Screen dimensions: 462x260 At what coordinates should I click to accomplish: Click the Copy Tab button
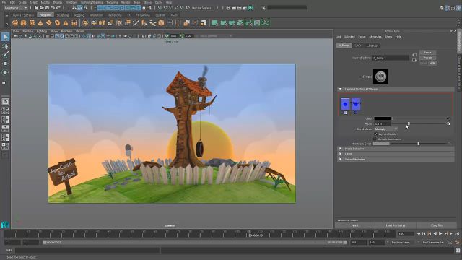pos(436,225)
